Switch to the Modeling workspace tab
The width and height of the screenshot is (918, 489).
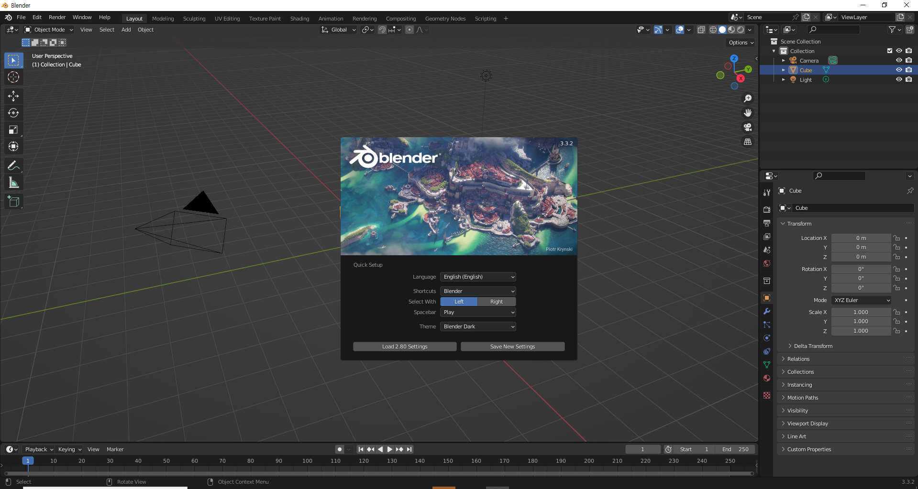163,19
